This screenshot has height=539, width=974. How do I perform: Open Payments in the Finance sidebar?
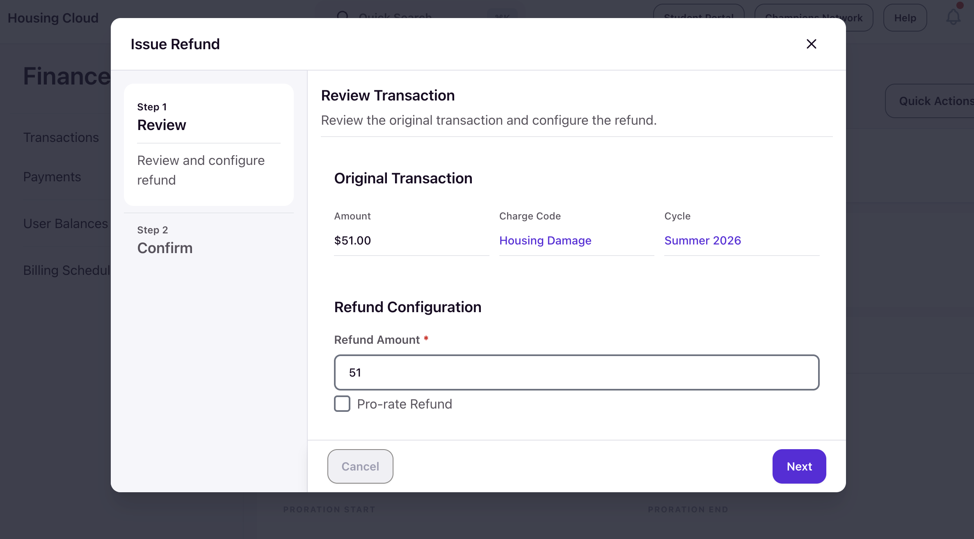[x=52, y=177]
